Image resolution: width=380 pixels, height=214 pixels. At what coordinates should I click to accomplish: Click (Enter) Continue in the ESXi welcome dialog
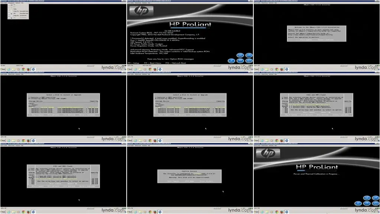tap(326, 40)
